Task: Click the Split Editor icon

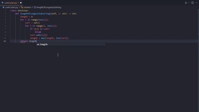Action: coord(192,3)
